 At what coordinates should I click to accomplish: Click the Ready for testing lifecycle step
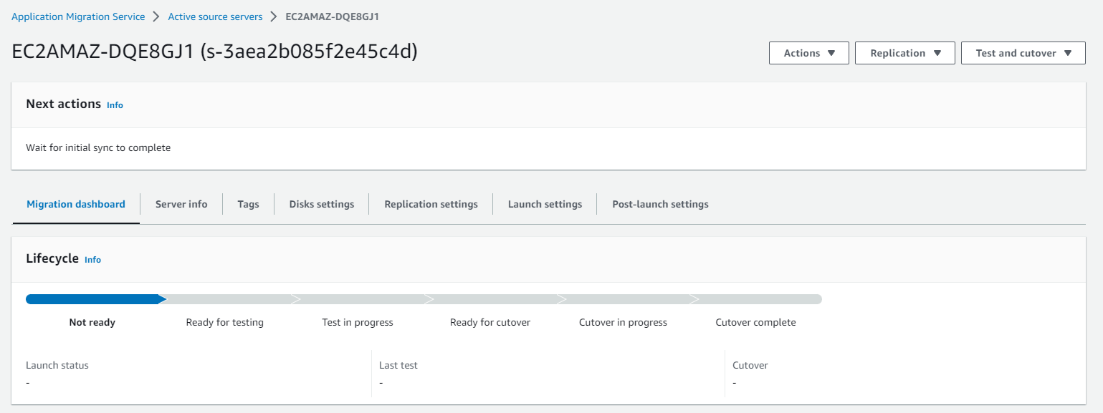224,322
